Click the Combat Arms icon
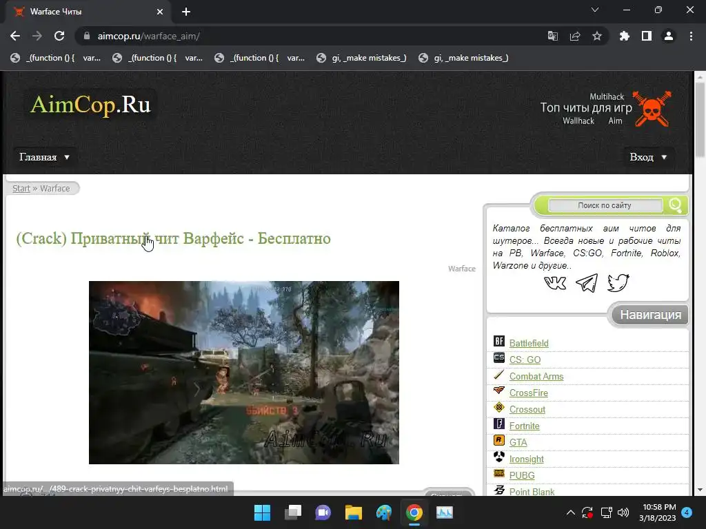706x529 pixels. click(x=499, y=375)
